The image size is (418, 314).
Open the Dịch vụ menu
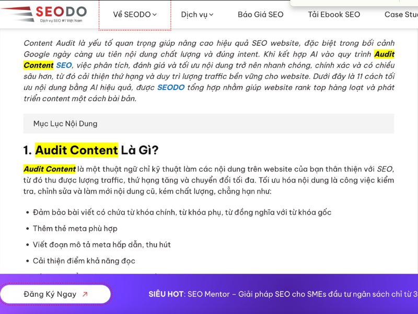197,15
